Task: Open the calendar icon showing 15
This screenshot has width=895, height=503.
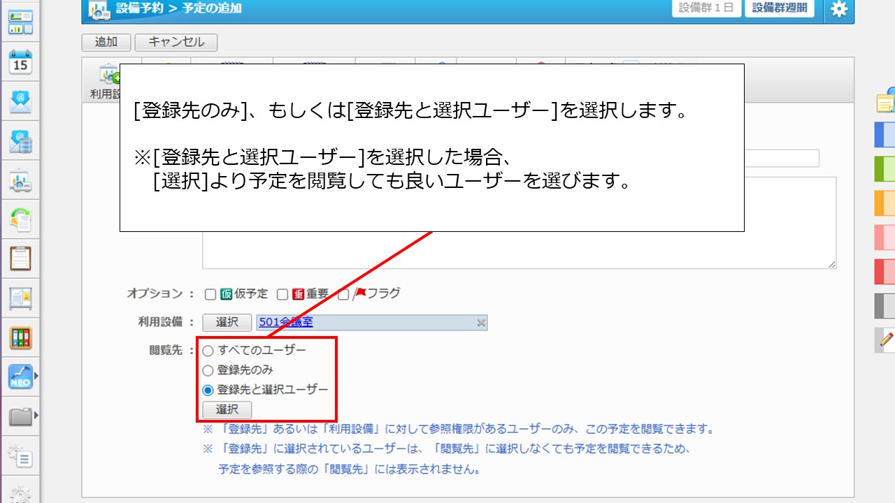Action: click(x=20, y=61)
